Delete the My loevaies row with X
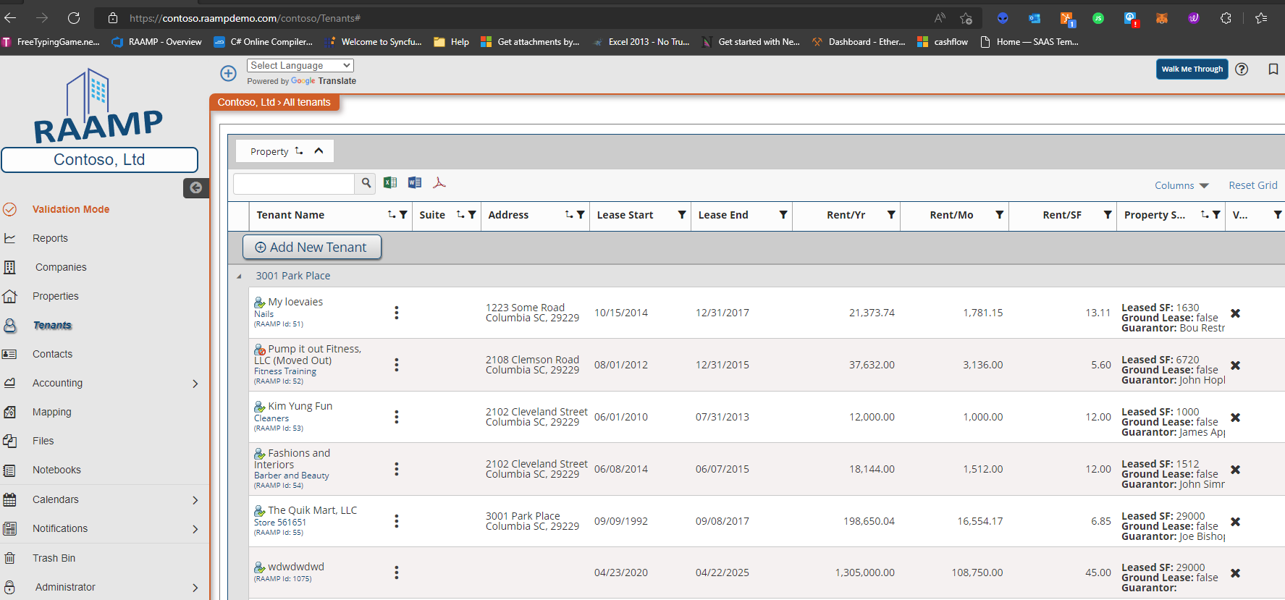Image resolution: width=1285 pixels, height=600 pixels. tap(1236, 313)
